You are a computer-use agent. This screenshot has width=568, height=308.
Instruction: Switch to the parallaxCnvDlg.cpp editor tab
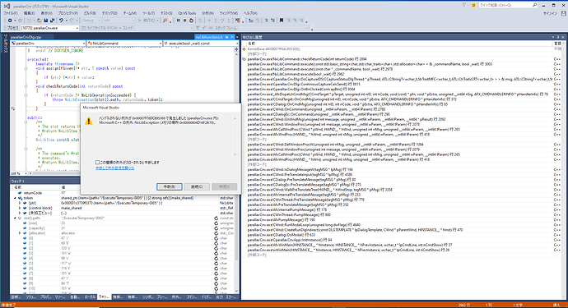point(26,37)
